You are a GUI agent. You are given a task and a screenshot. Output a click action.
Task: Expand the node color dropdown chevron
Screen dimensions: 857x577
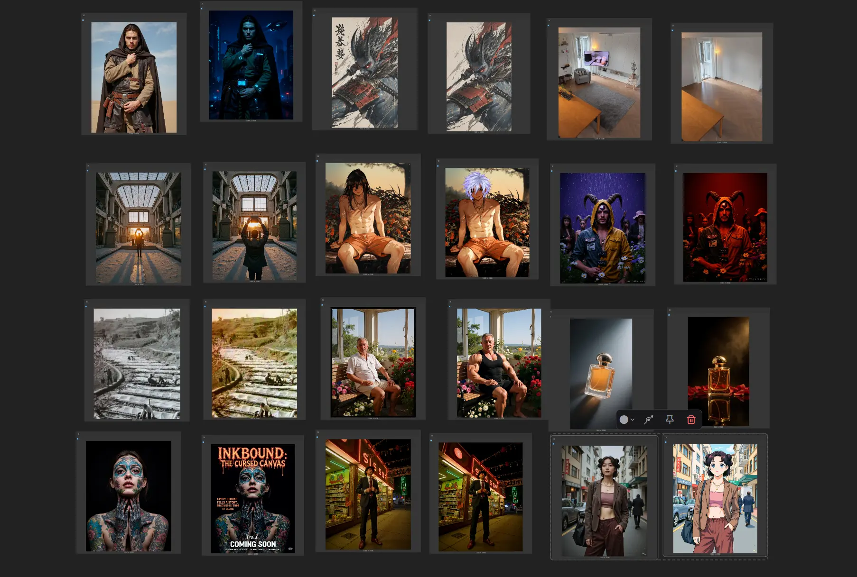point(633,420)
